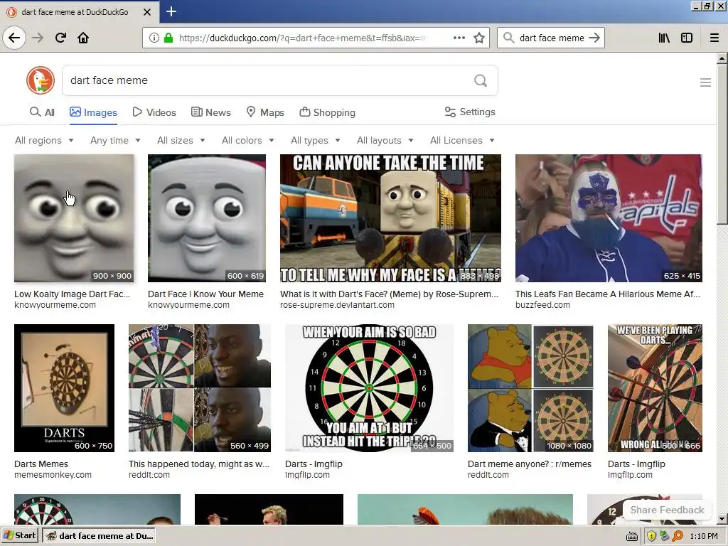Open a new browser tab
The image size is (728, 546).
coord(171,11)
